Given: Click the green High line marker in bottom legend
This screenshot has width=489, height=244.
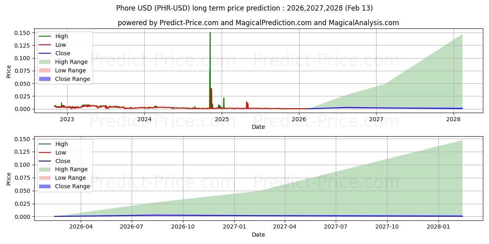Looking at the screenshot, I should tap(44, 144).
